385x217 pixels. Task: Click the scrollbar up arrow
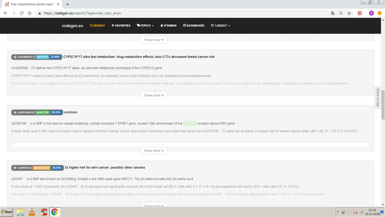coord(383,20)
